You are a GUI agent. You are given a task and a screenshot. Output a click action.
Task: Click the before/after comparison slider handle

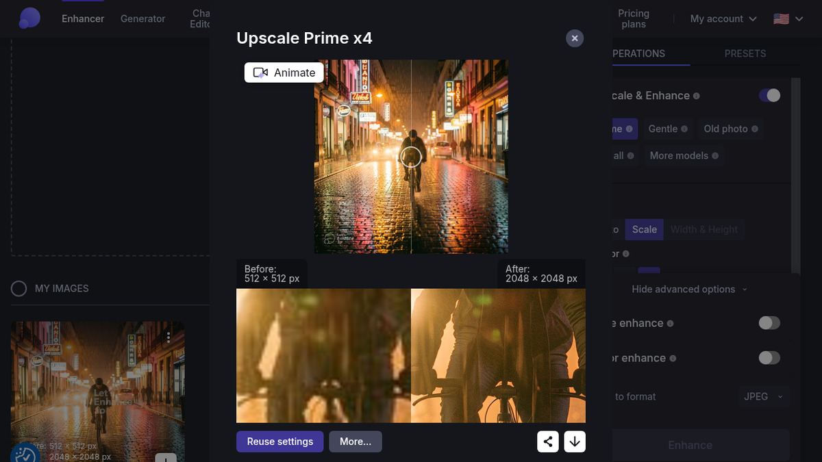tap(411, 157)
